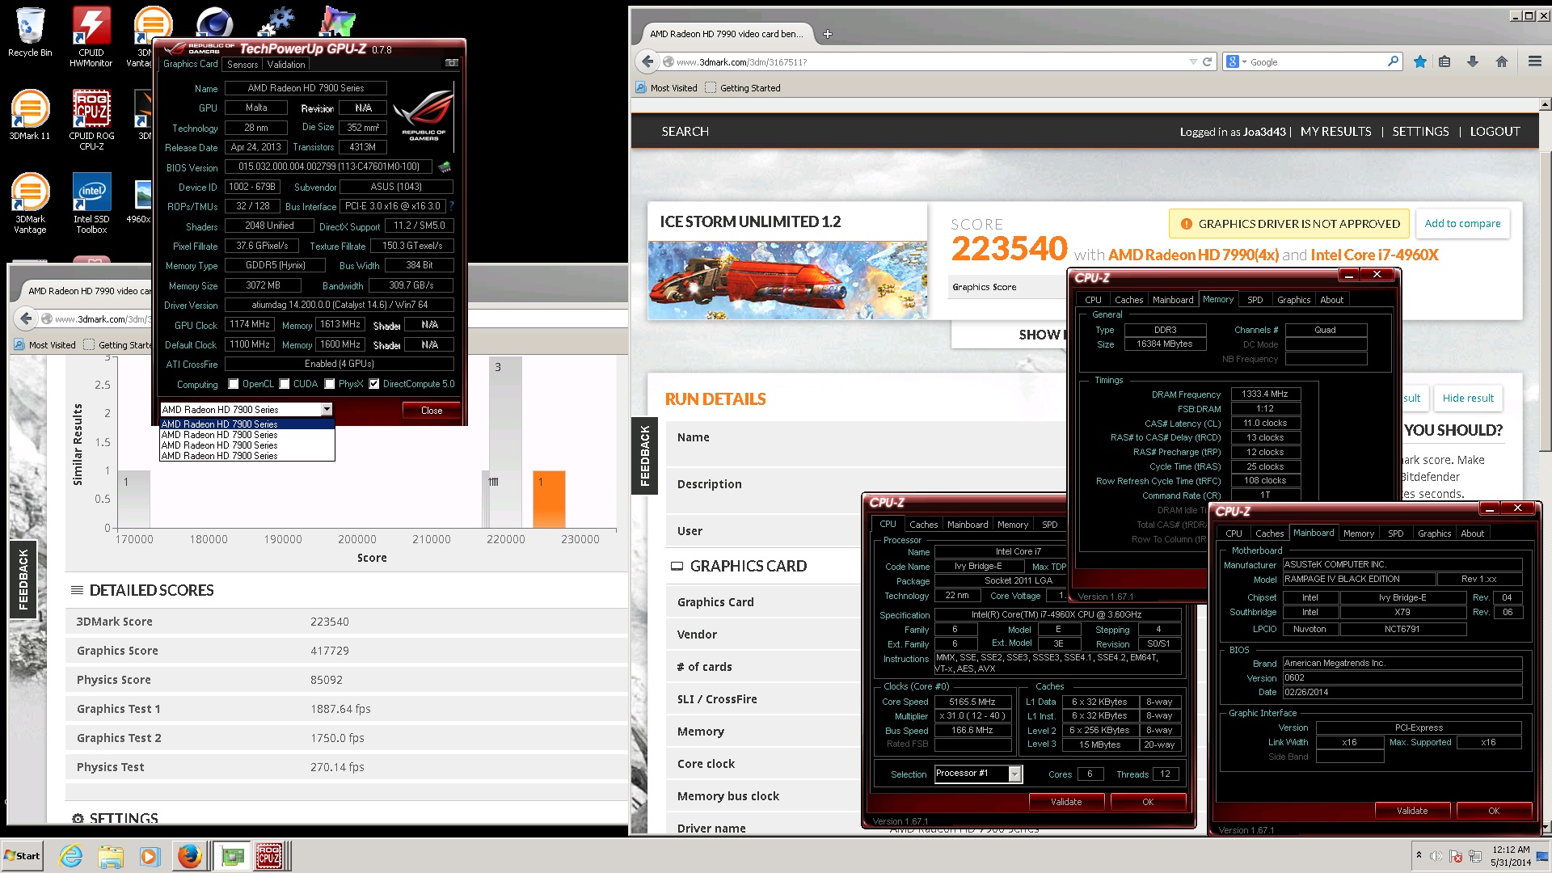The height and width of the screenshot is (873, 1552).
Task: Switch to Sensors tab in GPU-Z
Action: click(242, 64)
